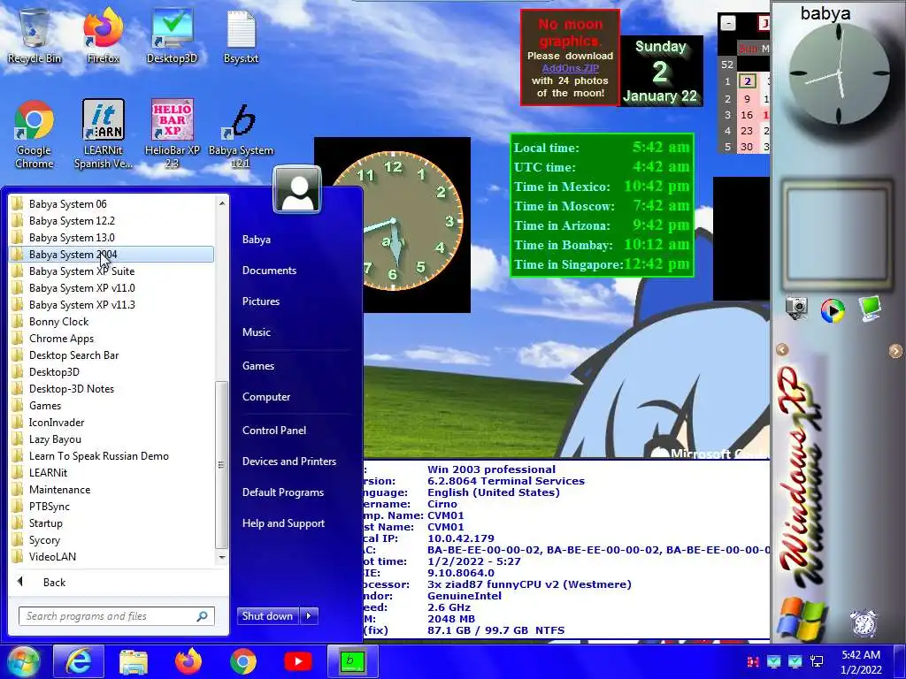Click the AddOns.ZIP download link
The height and width of the screenshot is (679, 906).
[x=570, y=68]
